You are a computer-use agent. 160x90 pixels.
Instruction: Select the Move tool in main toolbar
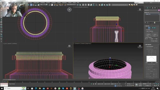click(x=31, y=5)
